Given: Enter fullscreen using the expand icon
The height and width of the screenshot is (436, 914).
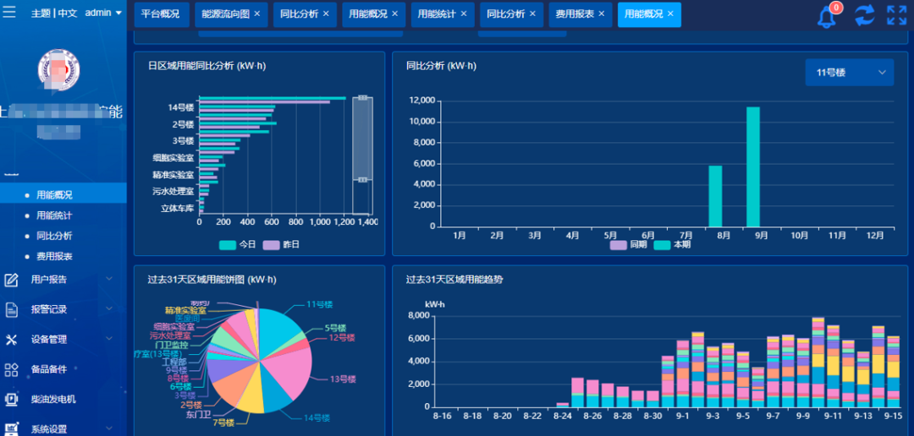Looking at the screenshot, I should [896, 15].
